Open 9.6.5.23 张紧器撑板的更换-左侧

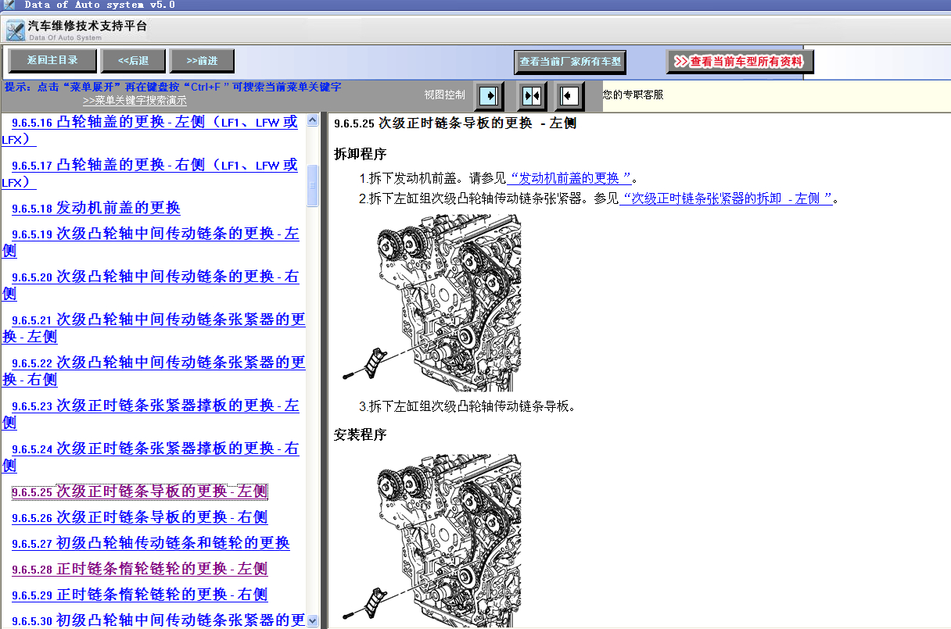pyautogui.click(x=150, y=414)
